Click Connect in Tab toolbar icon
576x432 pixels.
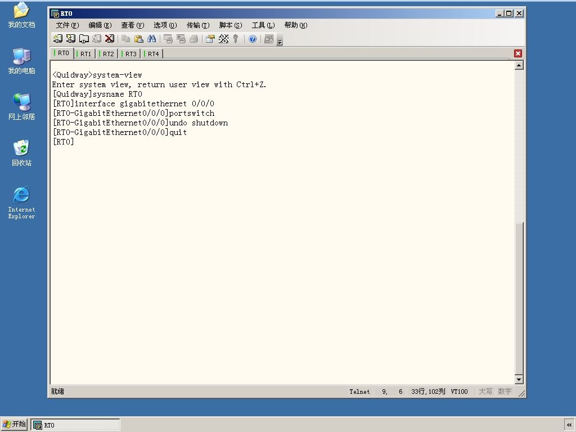(x=84, y=39)
